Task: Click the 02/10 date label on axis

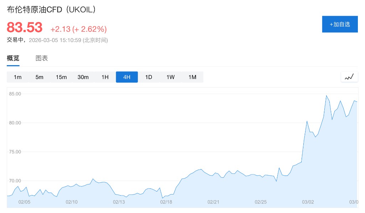Action: (x=72, y=202)
